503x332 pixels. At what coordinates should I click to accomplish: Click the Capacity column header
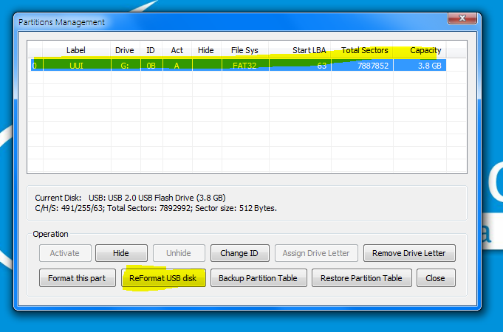(420, 50)
